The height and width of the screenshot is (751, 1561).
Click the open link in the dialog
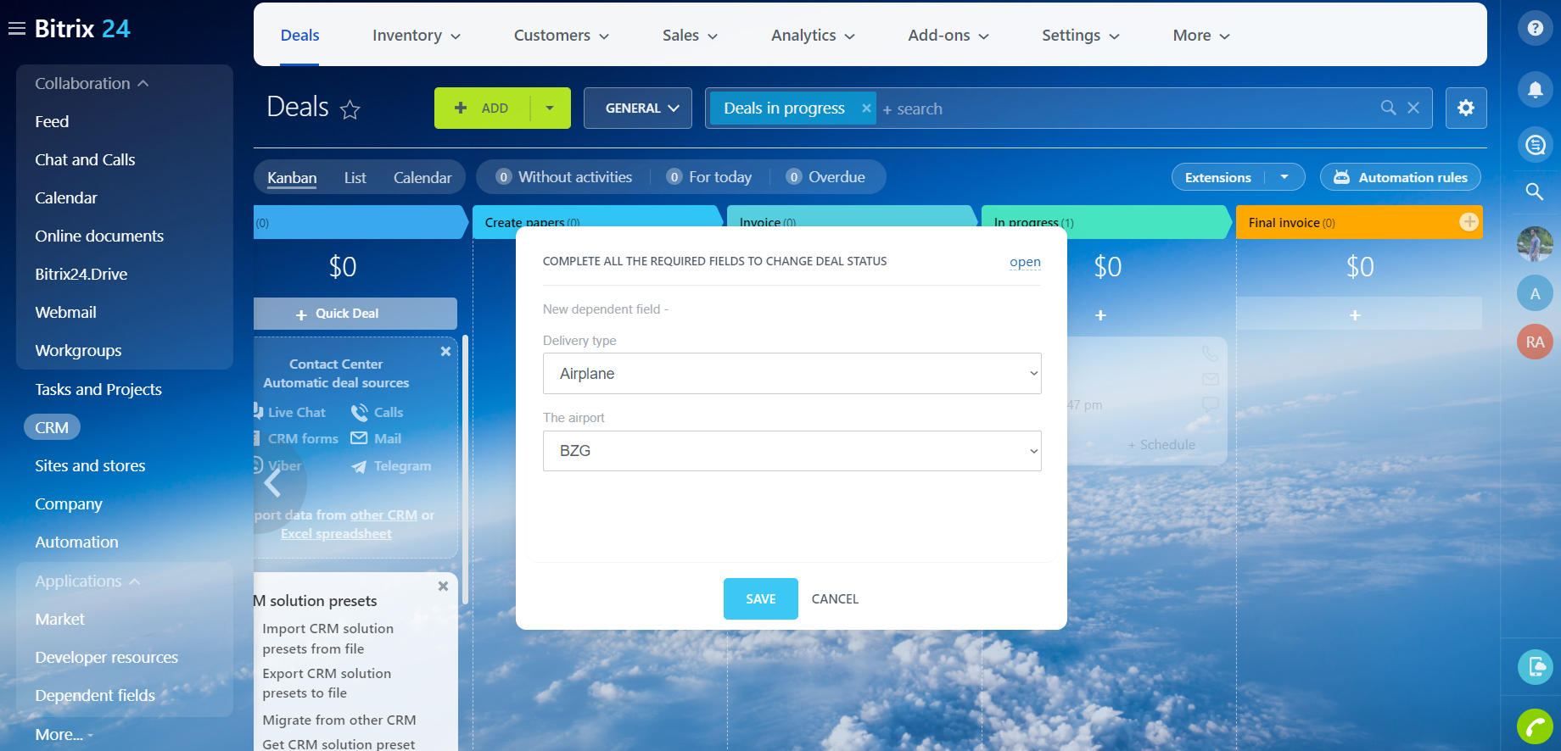click(1025, 262)
